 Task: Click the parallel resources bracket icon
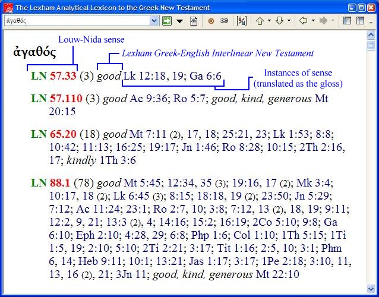[241, 21]
